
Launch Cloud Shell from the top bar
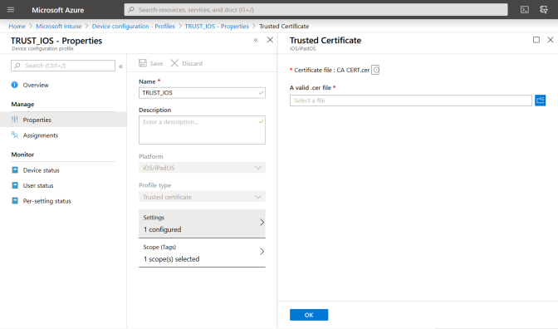click(525, 10)
